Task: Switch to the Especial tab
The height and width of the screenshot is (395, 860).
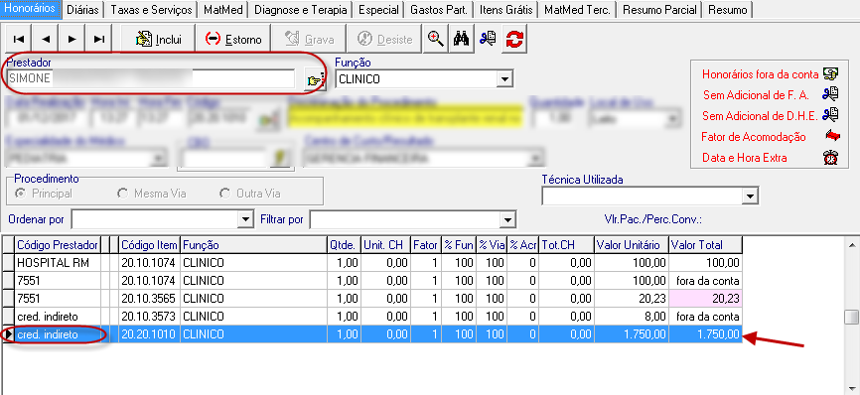Action: coord(378,10)
